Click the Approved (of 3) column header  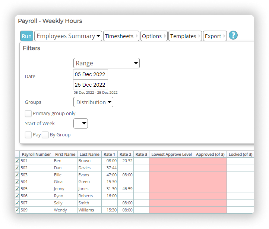211,154
